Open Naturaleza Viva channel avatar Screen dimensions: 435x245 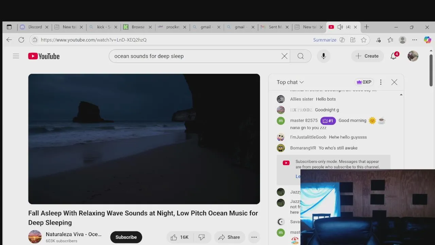point(35,237)
